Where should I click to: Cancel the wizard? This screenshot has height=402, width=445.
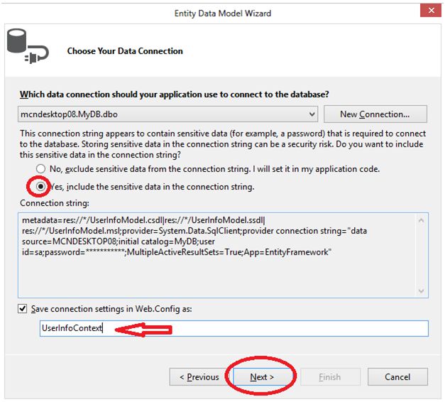coord(397,377)
